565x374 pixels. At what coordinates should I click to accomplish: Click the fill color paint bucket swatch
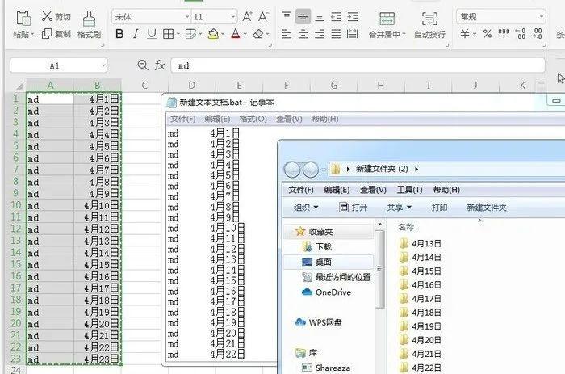tap(213, 34)
